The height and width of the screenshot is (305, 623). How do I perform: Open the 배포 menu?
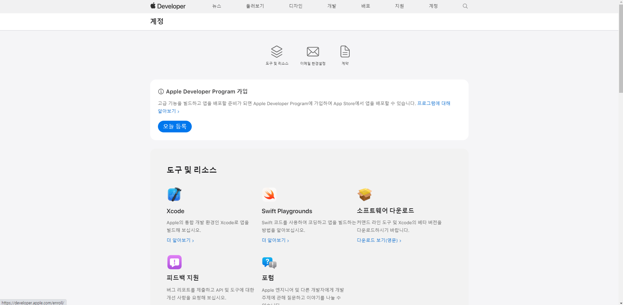(366, 6)
